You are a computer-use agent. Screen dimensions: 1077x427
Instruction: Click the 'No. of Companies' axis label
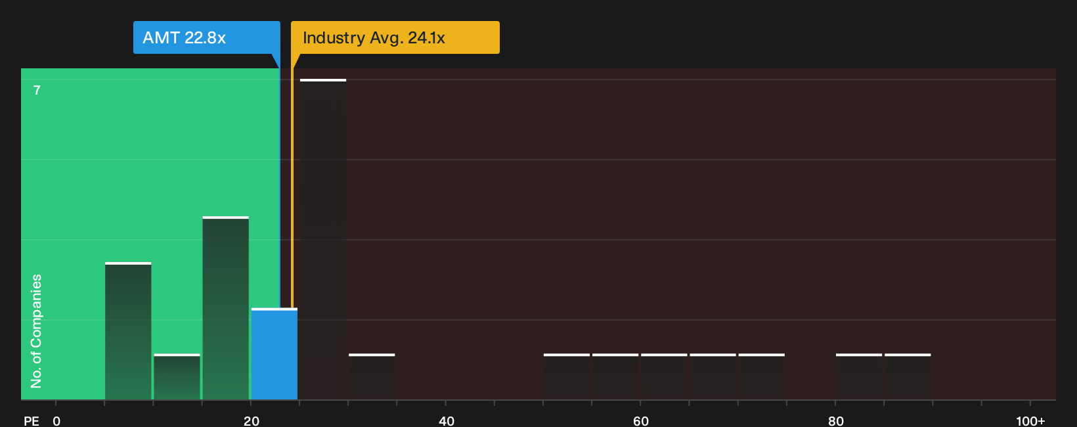click(36, 331)
